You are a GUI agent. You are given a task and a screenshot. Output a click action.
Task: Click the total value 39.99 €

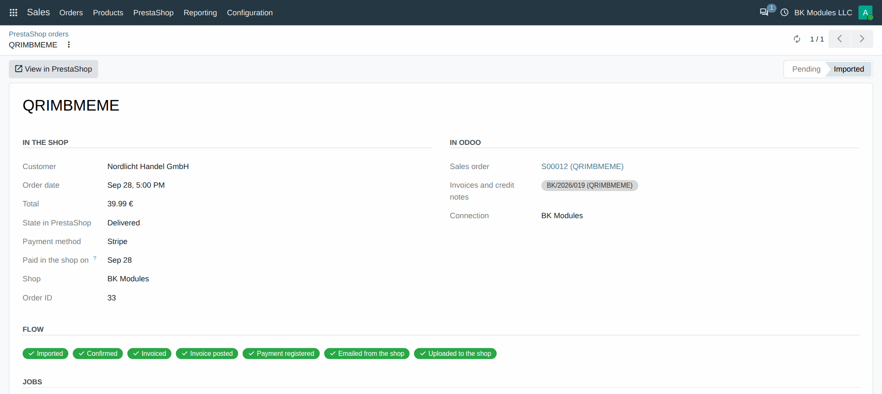pos(120,204)
